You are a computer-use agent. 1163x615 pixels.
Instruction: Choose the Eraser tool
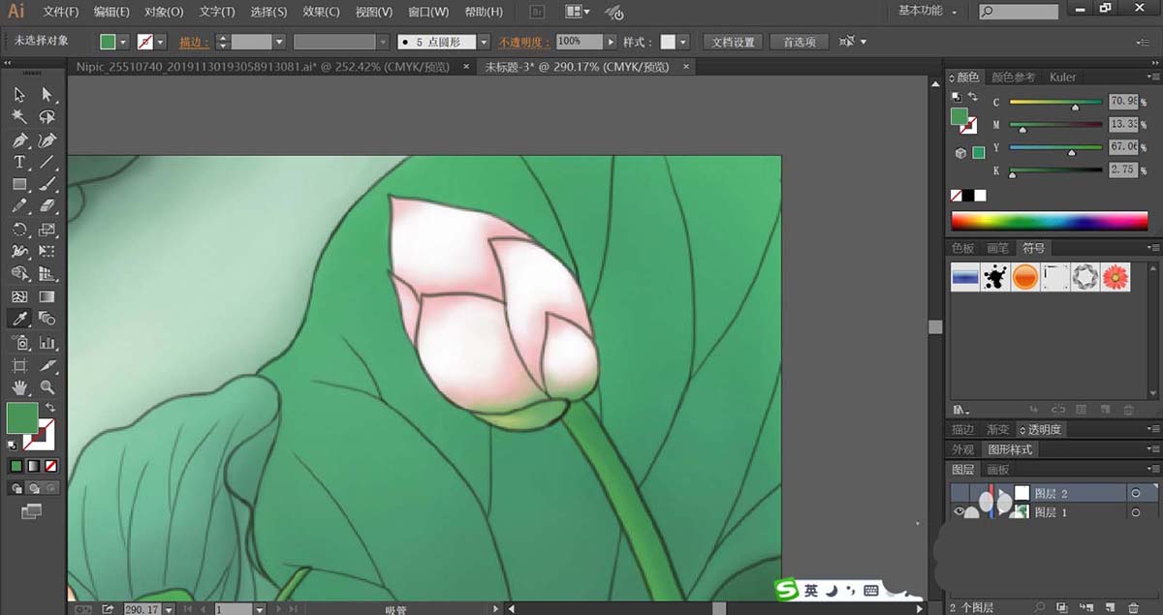[x=47, y=206]
